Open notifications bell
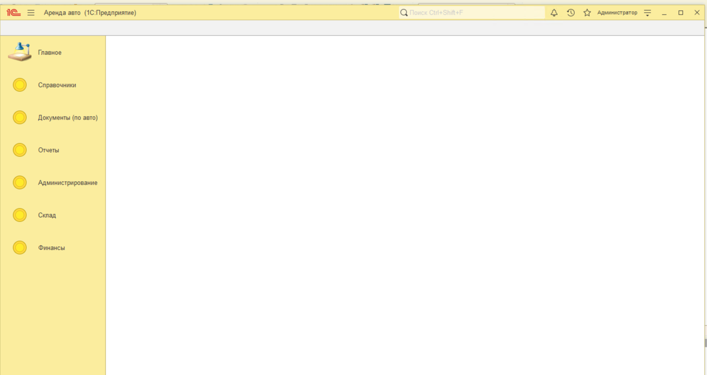707x375 pixels. click(554, 13)
